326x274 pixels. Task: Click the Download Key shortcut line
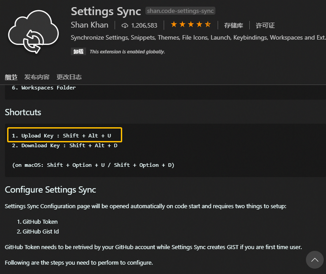click(65, 145)
